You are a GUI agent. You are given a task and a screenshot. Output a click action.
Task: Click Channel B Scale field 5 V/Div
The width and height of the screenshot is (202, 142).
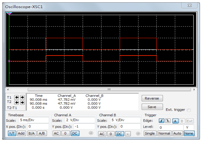click(x=125, y=120)
